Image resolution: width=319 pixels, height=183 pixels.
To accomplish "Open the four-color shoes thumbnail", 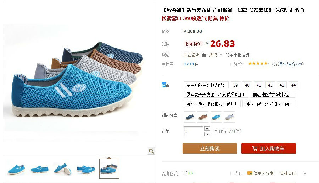I will (109, 169).
